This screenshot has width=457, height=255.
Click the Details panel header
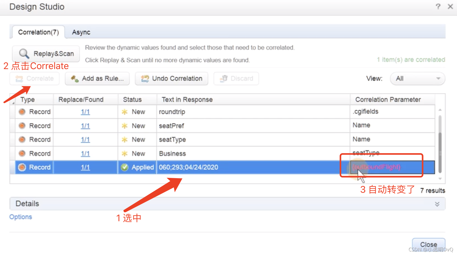point(227,204)
